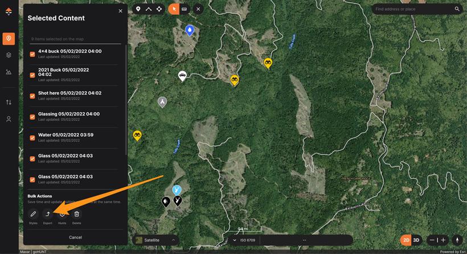
Task: Switch map to 3D view
Action: pos(416,240)
